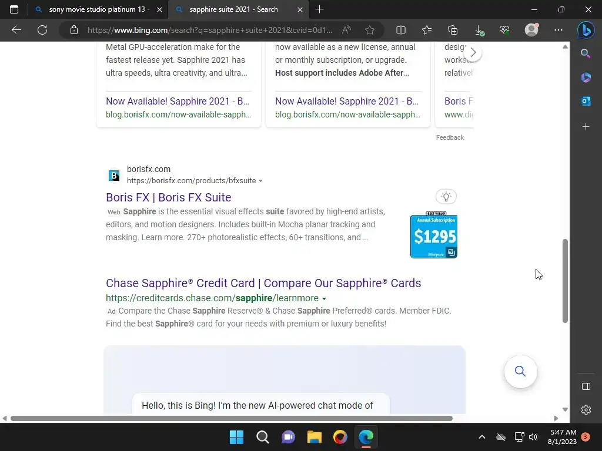The image size is (602, 451).
Task: Expand Chase creditcards URL dropdown arrow
Action: (x=324, y=298)
